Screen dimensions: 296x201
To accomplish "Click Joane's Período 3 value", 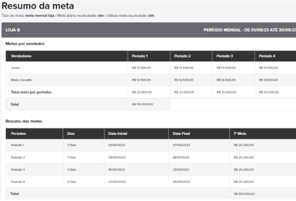I will [x=226, y=68].
